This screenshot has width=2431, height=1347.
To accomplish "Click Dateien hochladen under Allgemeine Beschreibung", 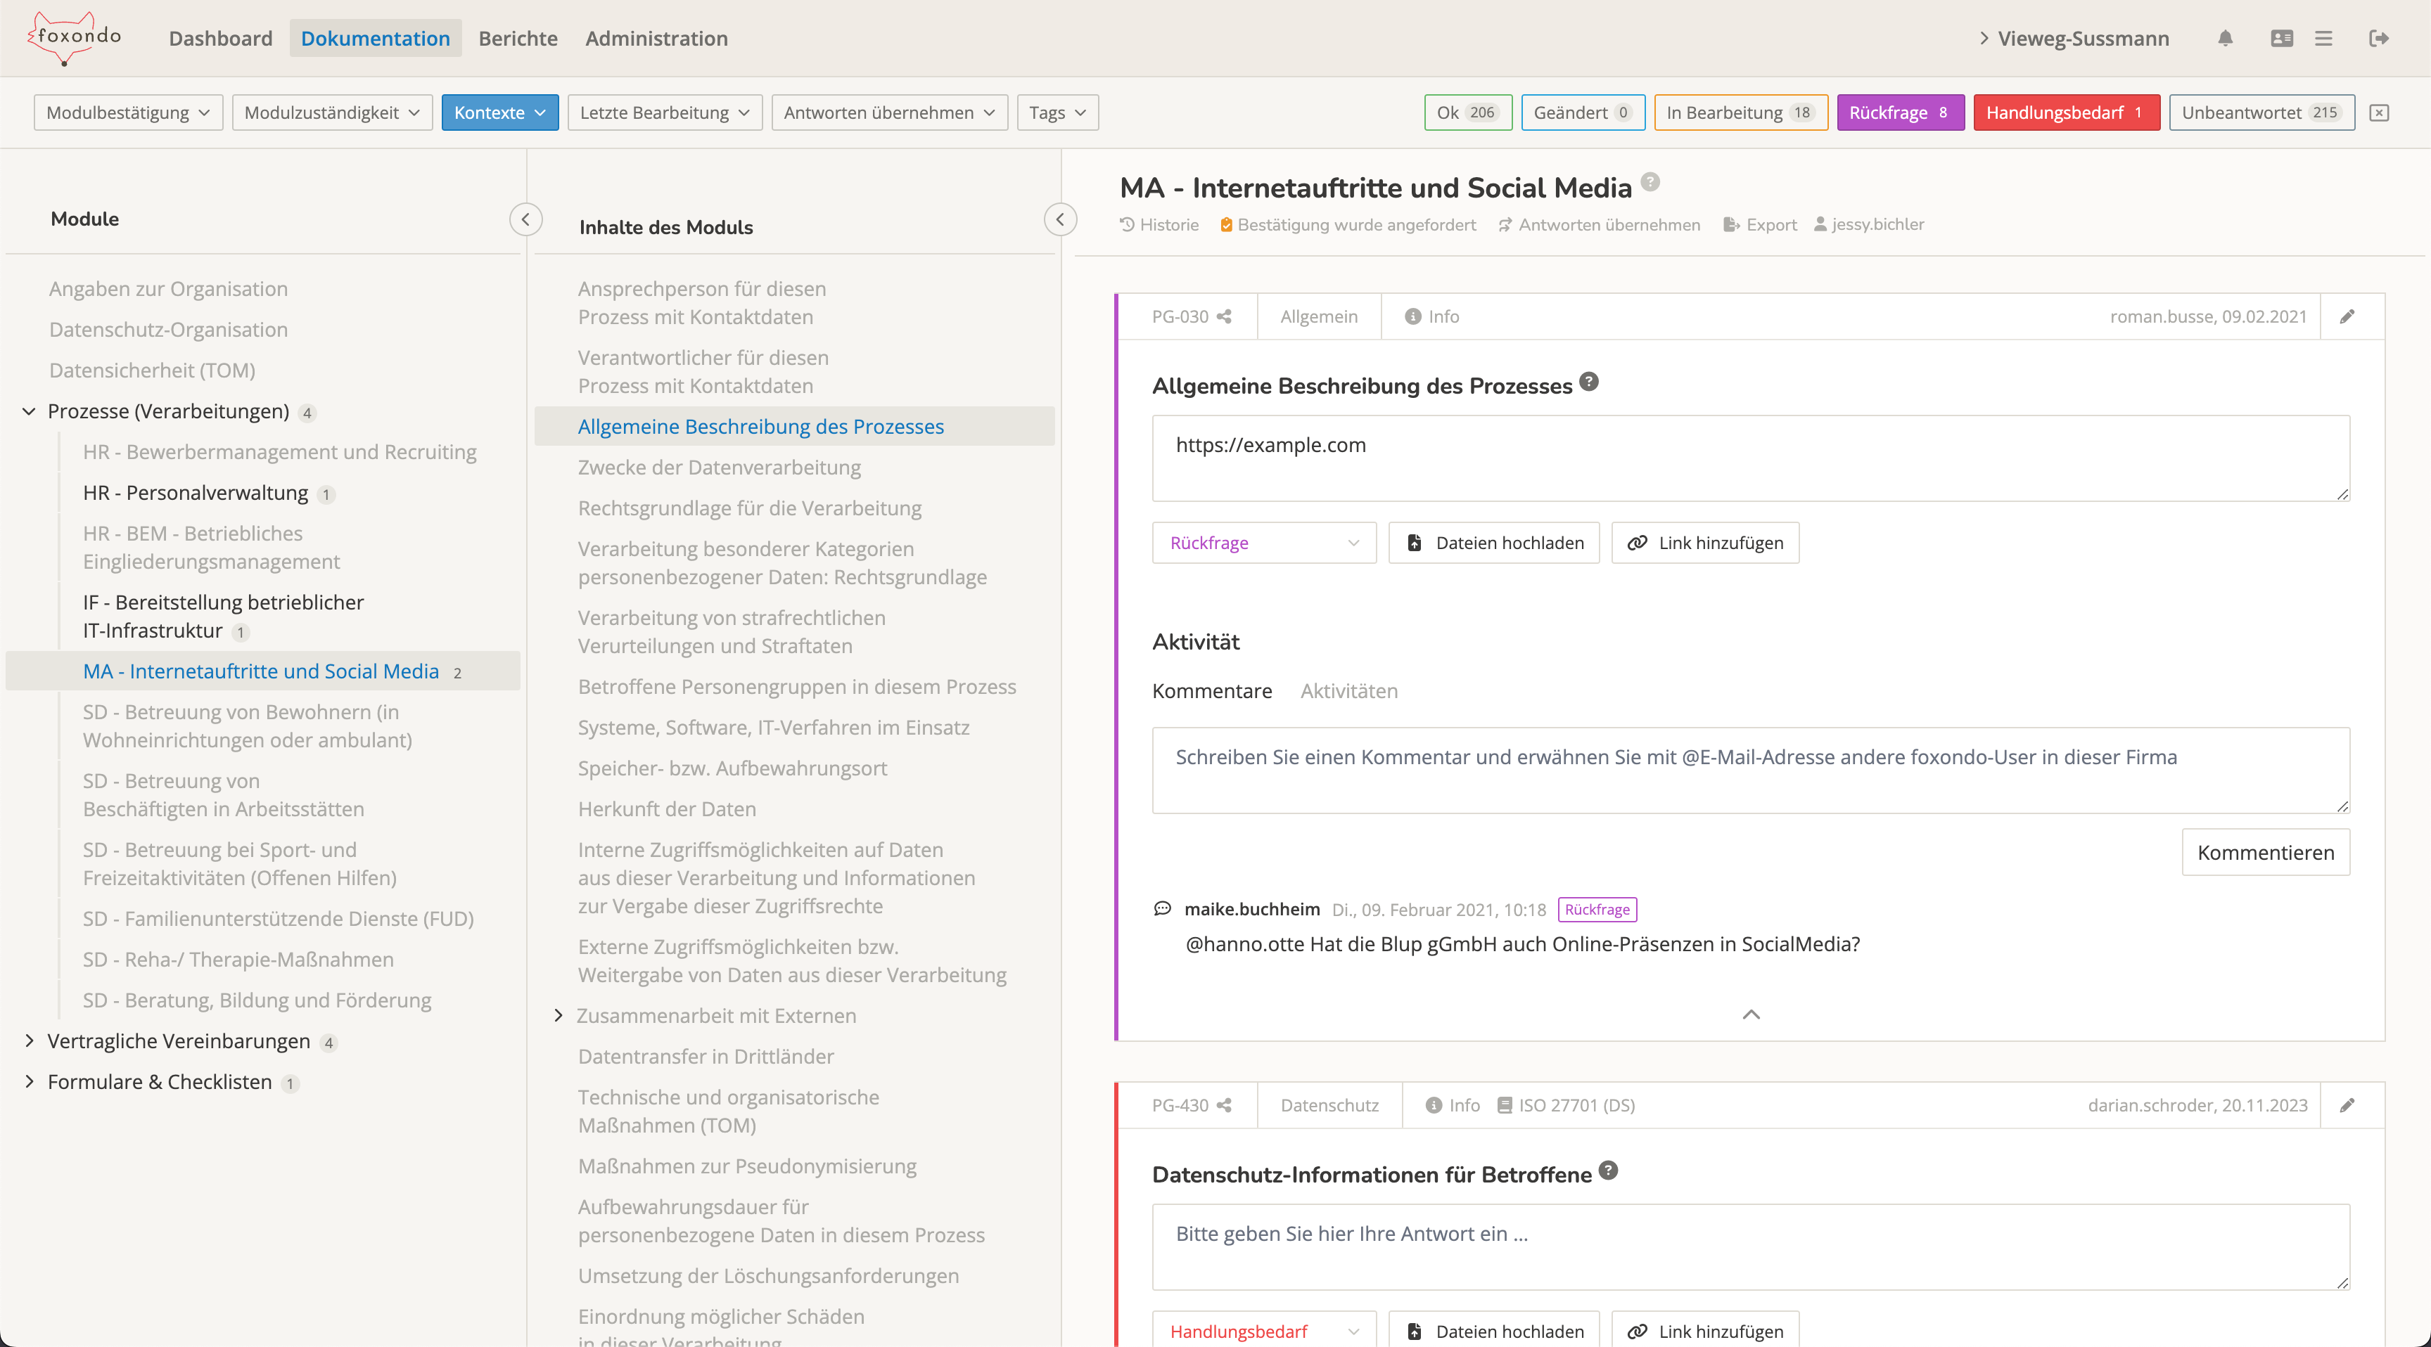I will point(1494,543).
